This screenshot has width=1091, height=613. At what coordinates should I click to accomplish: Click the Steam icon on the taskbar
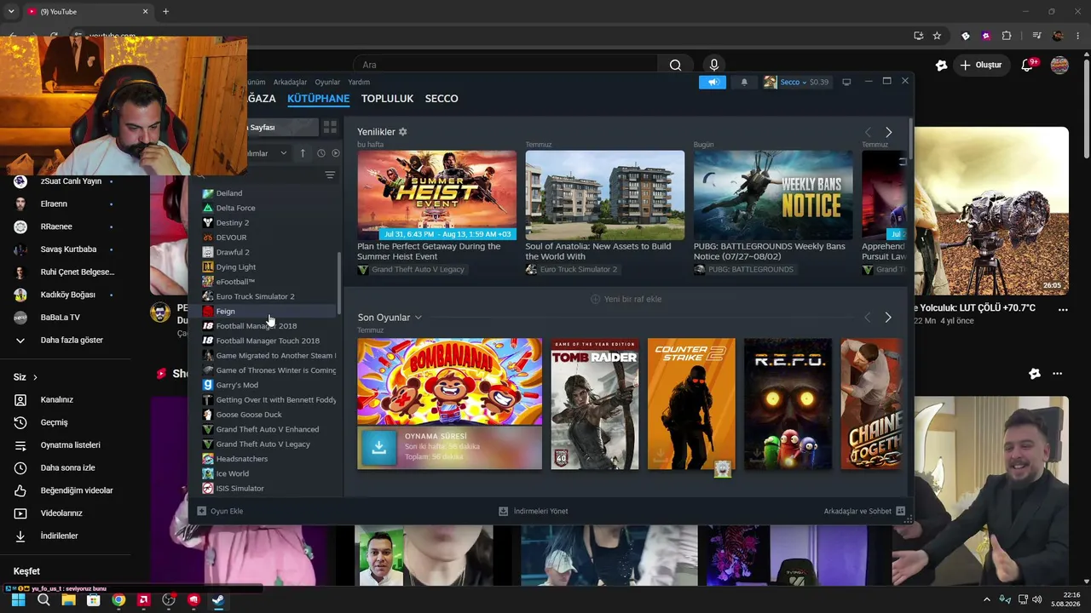[x=218, y=600]
